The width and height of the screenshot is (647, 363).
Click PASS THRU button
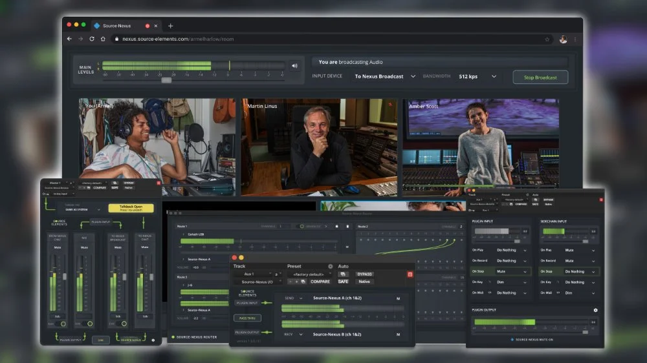[247, 318]
